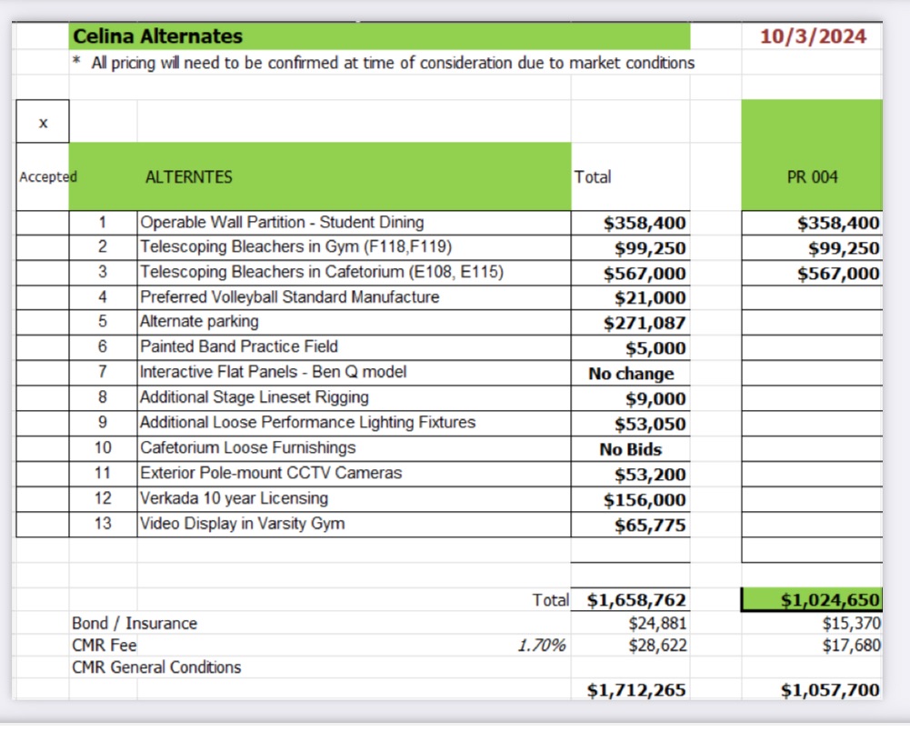910x731 pixels.
Task: Select the 10/3/2024 date cell
Action: pyautogui.click(x=812, y=36)
